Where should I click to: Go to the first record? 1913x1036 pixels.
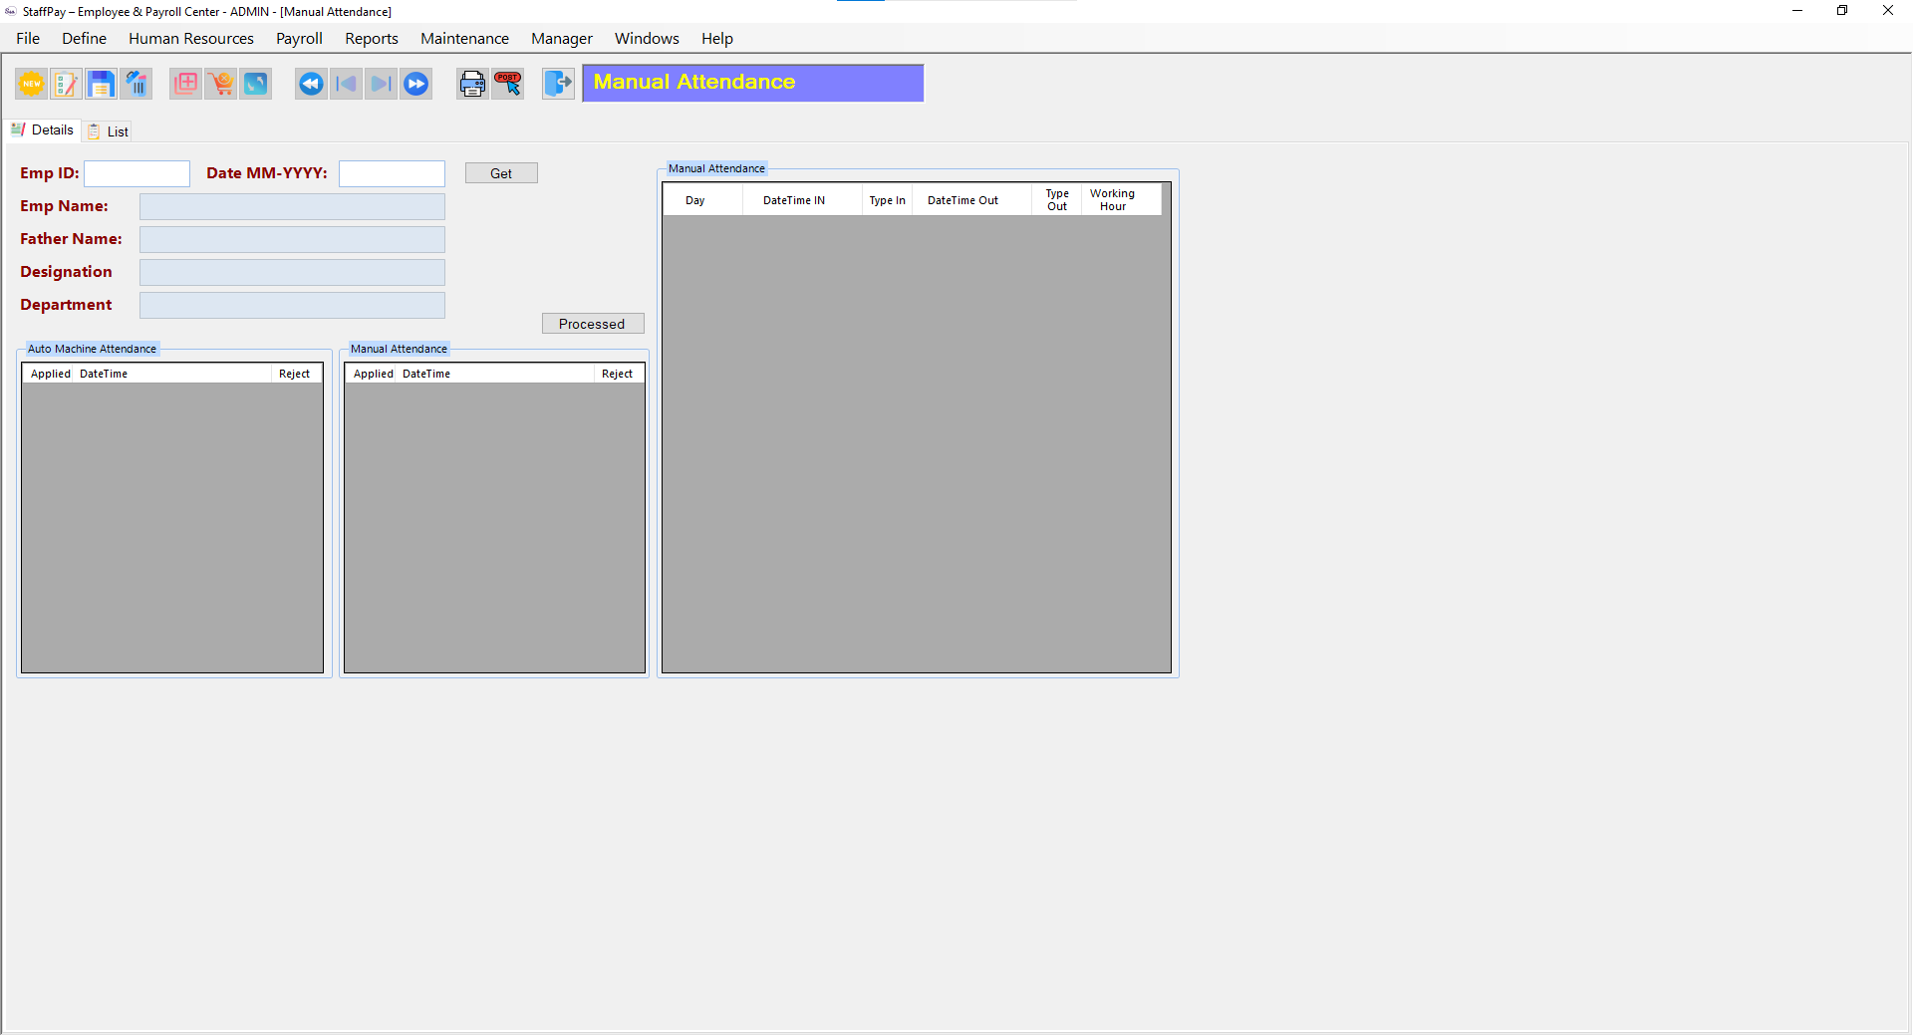point(311,84)
